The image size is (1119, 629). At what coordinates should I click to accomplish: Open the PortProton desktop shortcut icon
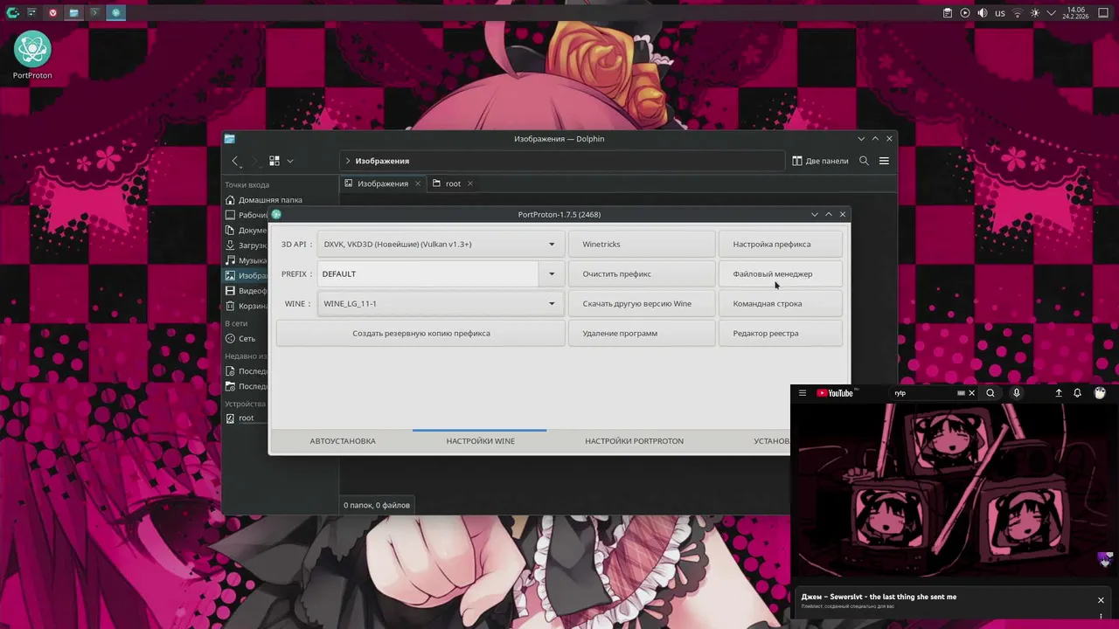[x=32, y=56]
